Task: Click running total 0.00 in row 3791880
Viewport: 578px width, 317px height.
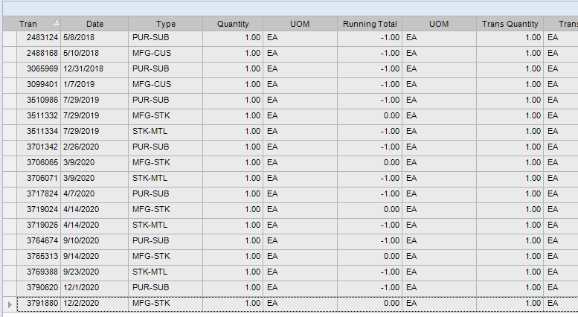Action: [x=391, y=303]
